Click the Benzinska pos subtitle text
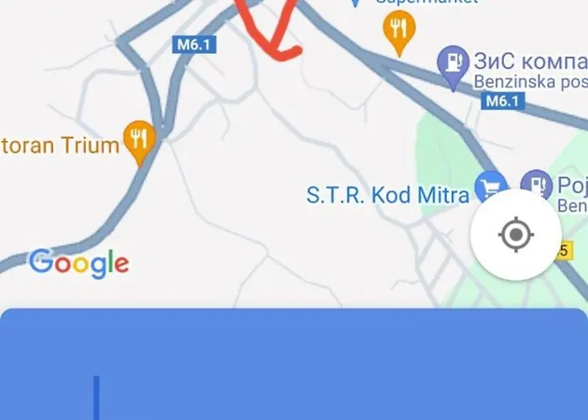 click(531, 81)
